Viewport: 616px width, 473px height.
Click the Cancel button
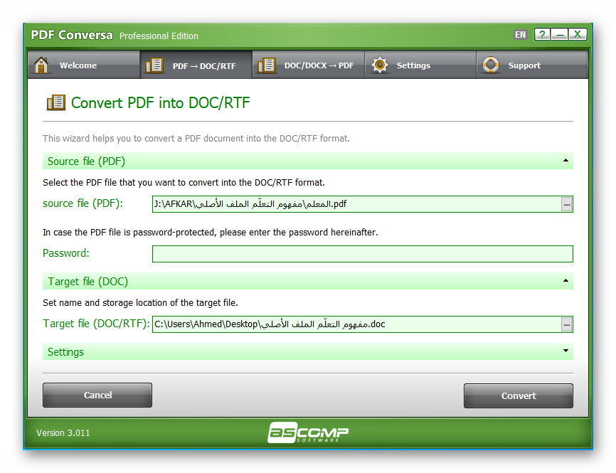[x=97, y=395]
